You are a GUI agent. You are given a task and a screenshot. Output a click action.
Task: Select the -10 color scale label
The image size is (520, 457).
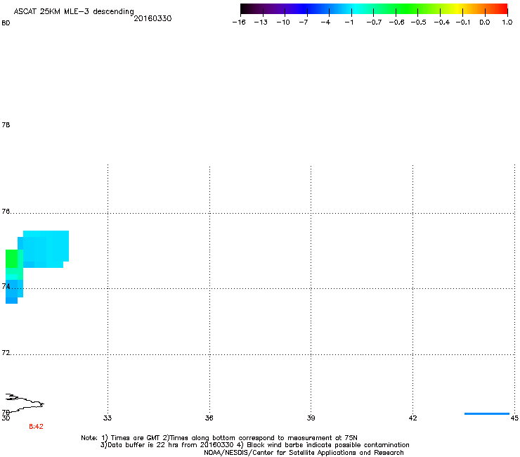(x=283, y=22)
